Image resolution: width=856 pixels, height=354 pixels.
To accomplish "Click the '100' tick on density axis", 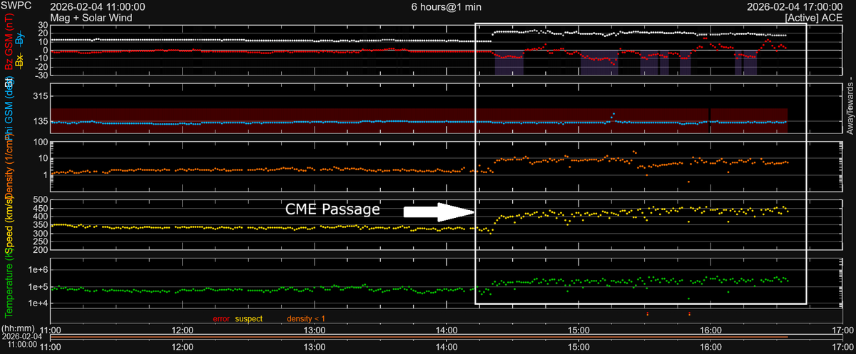I will [40, 143].
